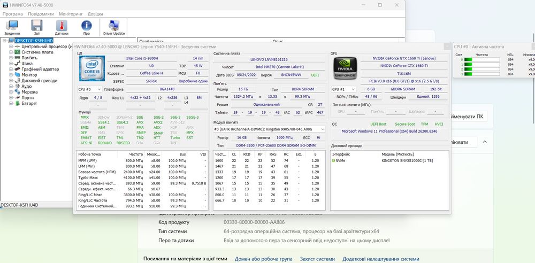
Task: Expand the Мережа tree node
Action: [x=11, y=92]
